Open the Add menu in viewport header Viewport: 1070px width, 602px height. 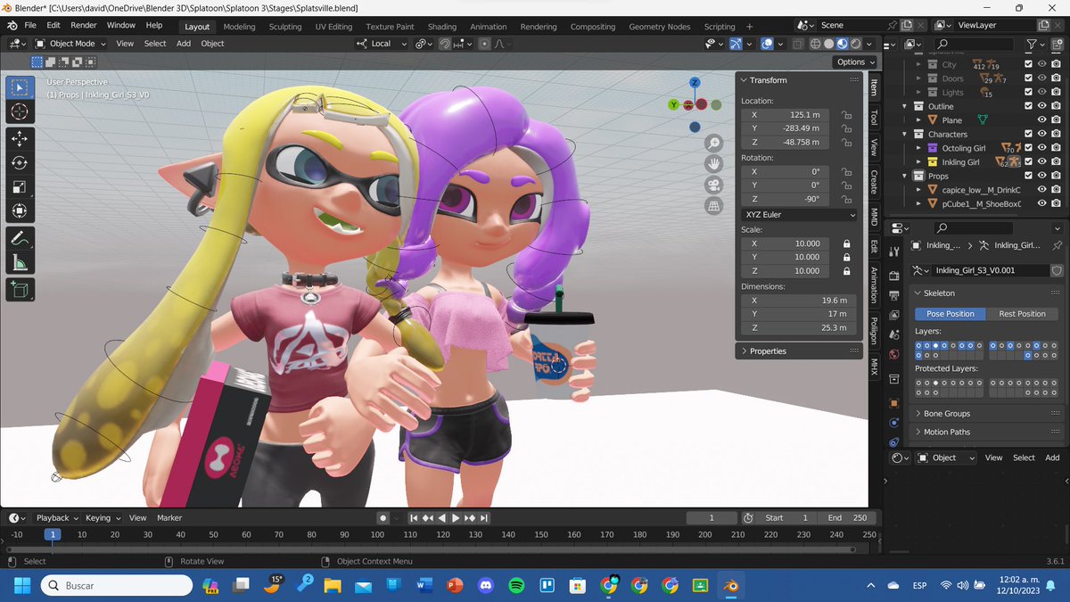click(184, 44)
